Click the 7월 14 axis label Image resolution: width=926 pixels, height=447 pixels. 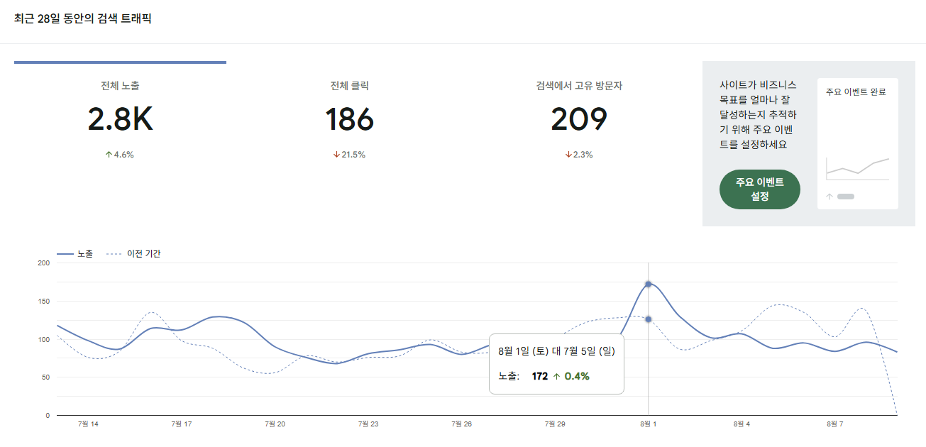[88, 424]
